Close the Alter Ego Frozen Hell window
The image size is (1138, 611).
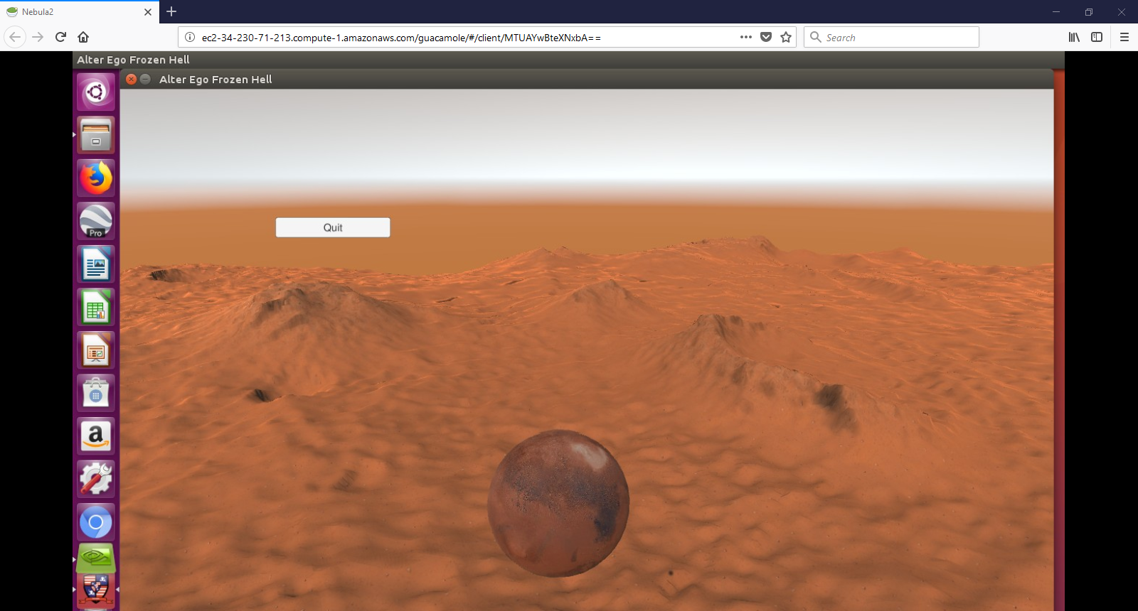(x=131, y=79)
